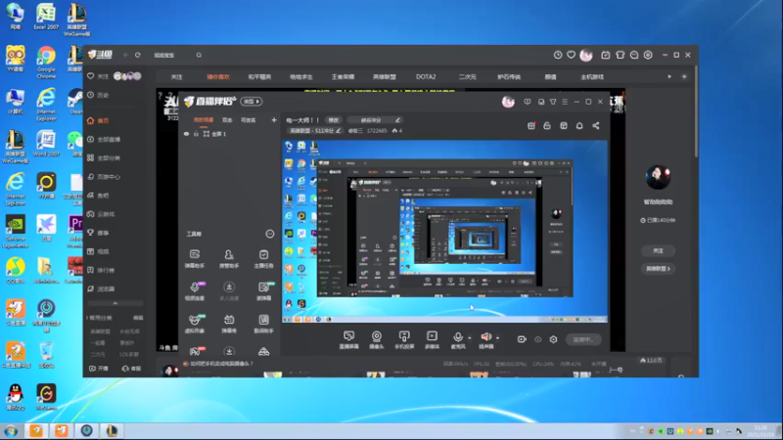Click the layout icon next to bell
Viewport: 783px width, 440px height.
564,126
